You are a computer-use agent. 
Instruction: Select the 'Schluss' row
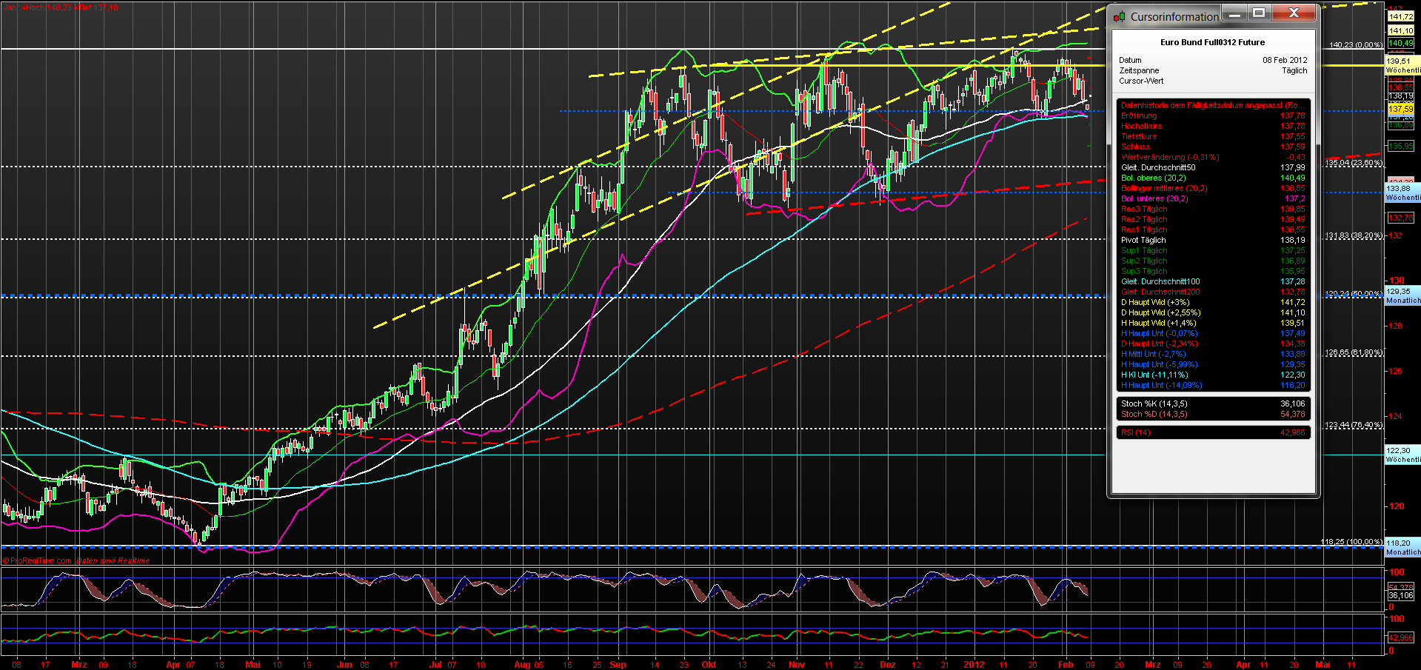click(x=1213, y=147)
